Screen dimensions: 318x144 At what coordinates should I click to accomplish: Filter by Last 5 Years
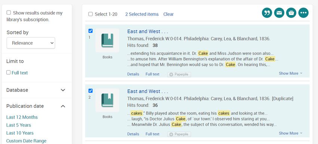(x=19, y=125)
